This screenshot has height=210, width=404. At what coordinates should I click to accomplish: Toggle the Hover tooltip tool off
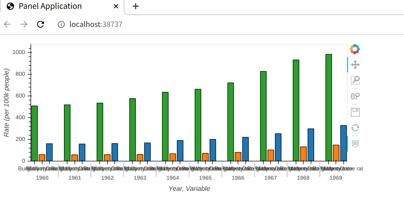point(355,144)
